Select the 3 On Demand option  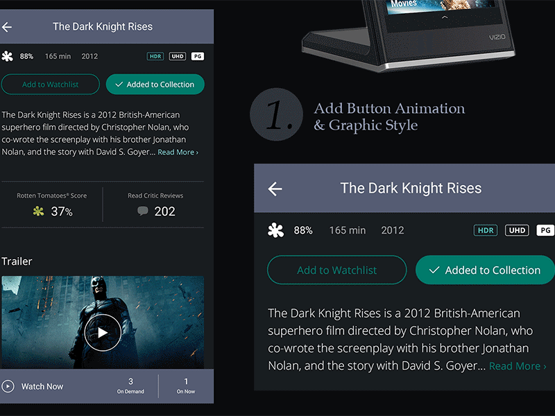click(x=130, y=386)
